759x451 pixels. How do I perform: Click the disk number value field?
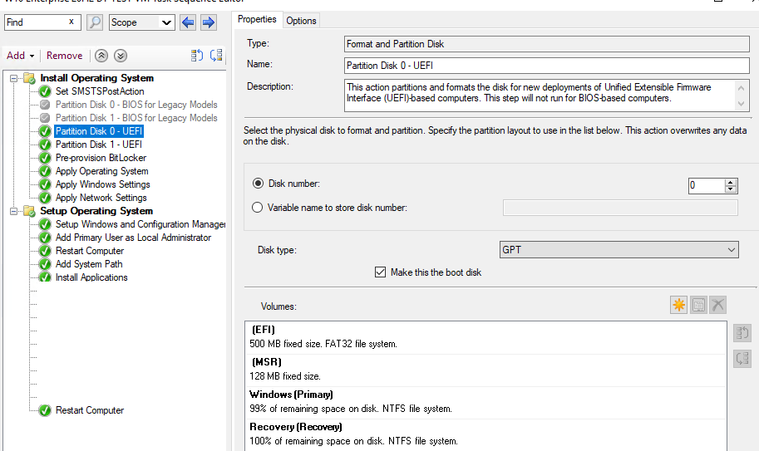[x=707, y=185]
